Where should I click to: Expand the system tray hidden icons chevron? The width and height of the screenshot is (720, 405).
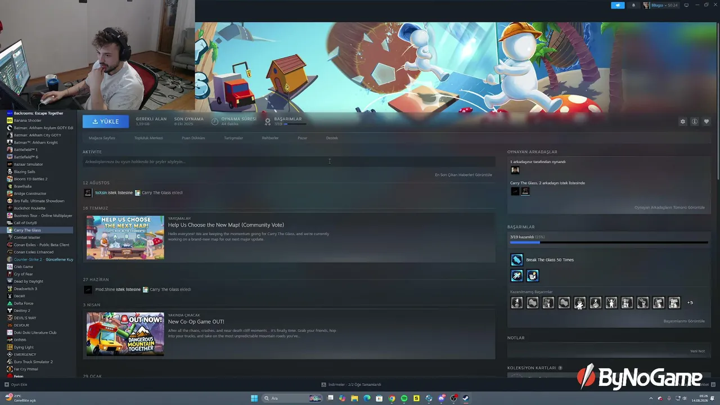click(x=651, y=398)
